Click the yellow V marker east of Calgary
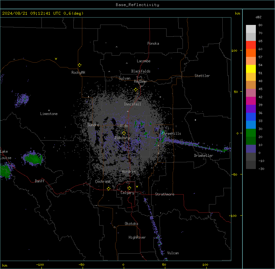This screenshot has height=269, width=275. click(x=137, y=187)
